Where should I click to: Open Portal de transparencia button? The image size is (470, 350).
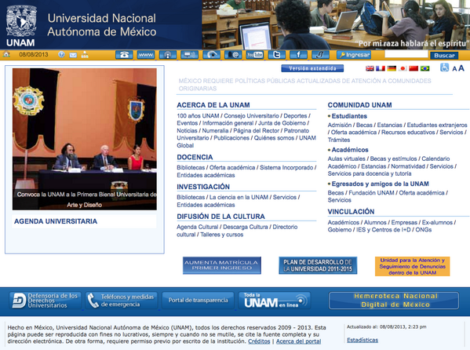click(198, 301)
